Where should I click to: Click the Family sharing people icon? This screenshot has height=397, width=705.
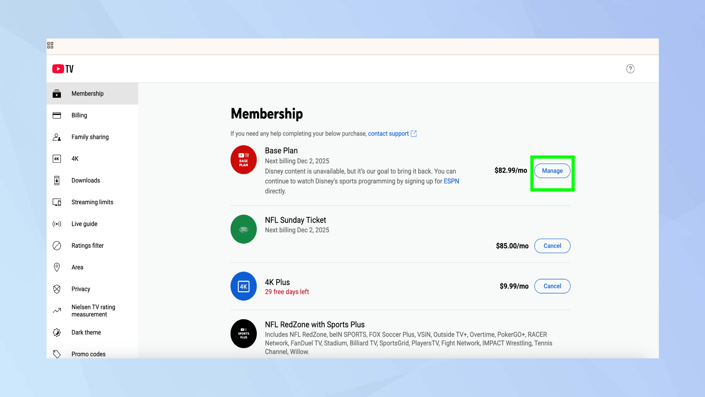pyautogui.click(x=57, y=137)
